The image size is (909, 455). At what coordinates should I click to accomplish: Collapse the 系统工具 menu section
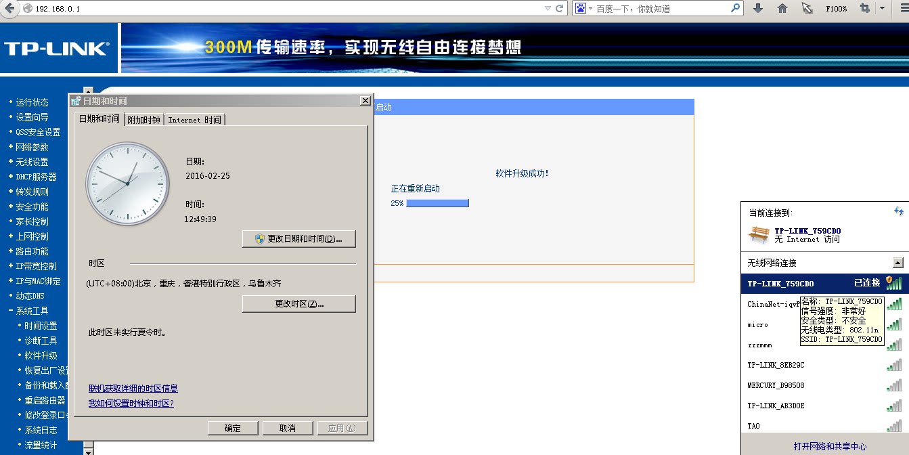pyautogui.click(x=32, y=311)
